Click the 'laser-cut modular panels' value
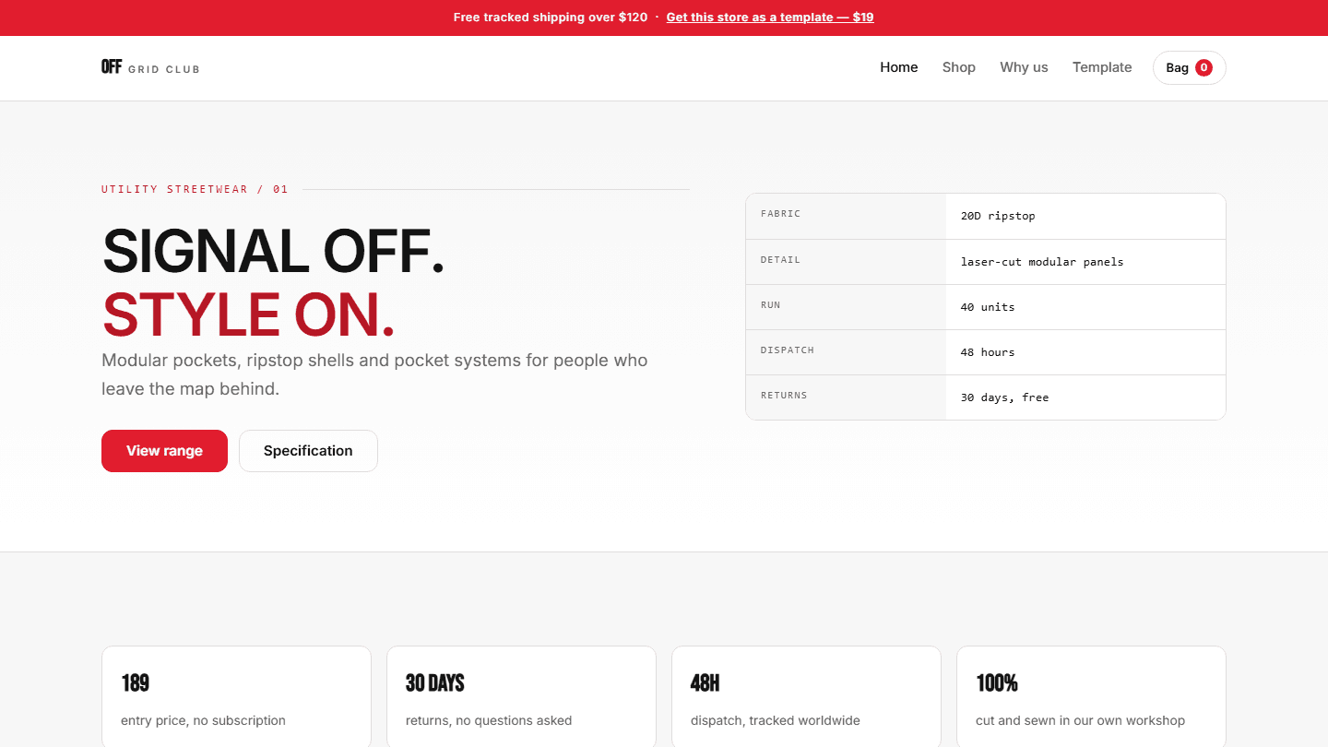 (x=1042, y=262)
